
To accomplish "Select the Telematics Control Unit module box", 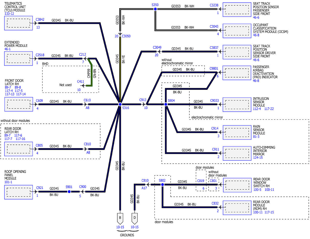I will 19,23.
